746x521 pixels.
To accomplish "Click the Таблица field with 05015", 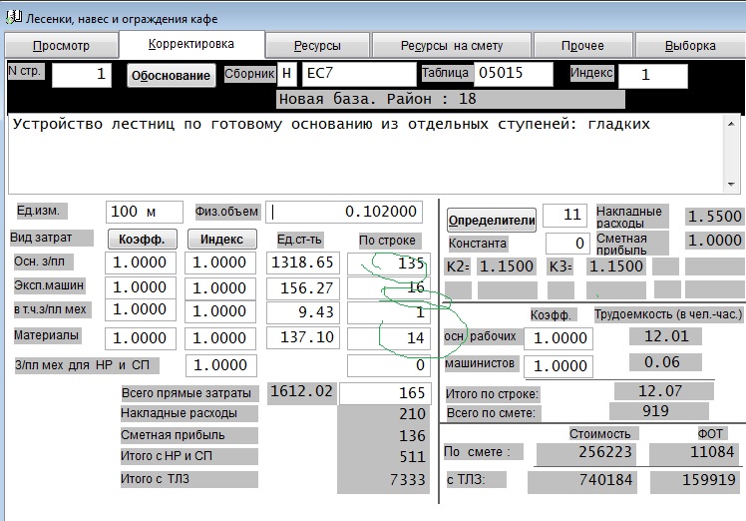I will pyautogui.click(x=513, y=74).
